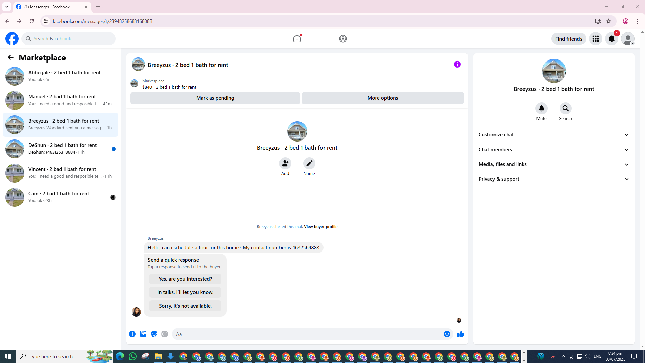
Task: Send a thumbs-up like
Action: tap(460, 334)
